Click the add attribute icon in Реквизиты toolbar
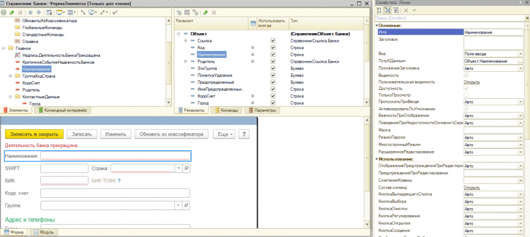Image resolution: width=530 pixels, height=237 pixels. click(179, 12)
